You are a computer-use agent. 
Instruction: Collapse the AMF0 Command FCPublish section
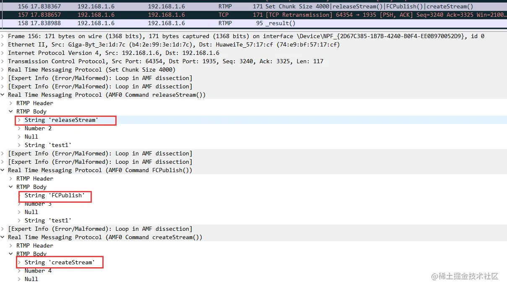click(x=3, y=170)
